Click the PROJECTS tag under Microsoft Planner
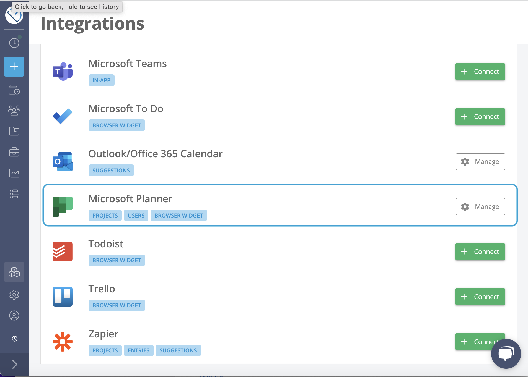The image size is (528, 377). (x=105, y=216)
